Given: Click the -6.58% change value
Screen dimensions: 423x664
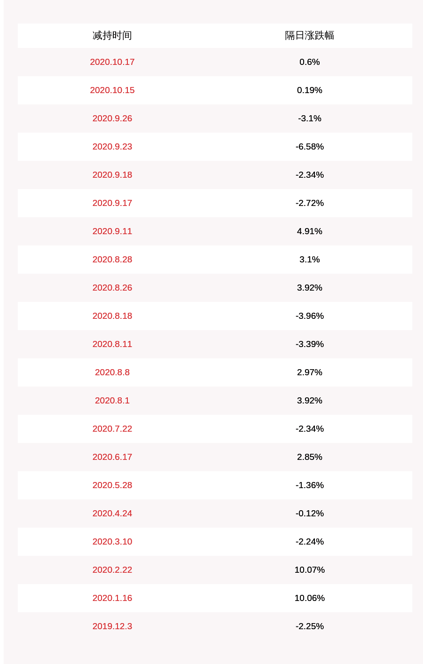Looking at the screenshot, I should point(309,147).
